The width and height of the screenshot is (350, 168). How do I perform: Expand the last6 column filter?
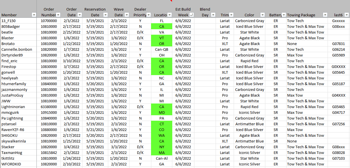347,15
